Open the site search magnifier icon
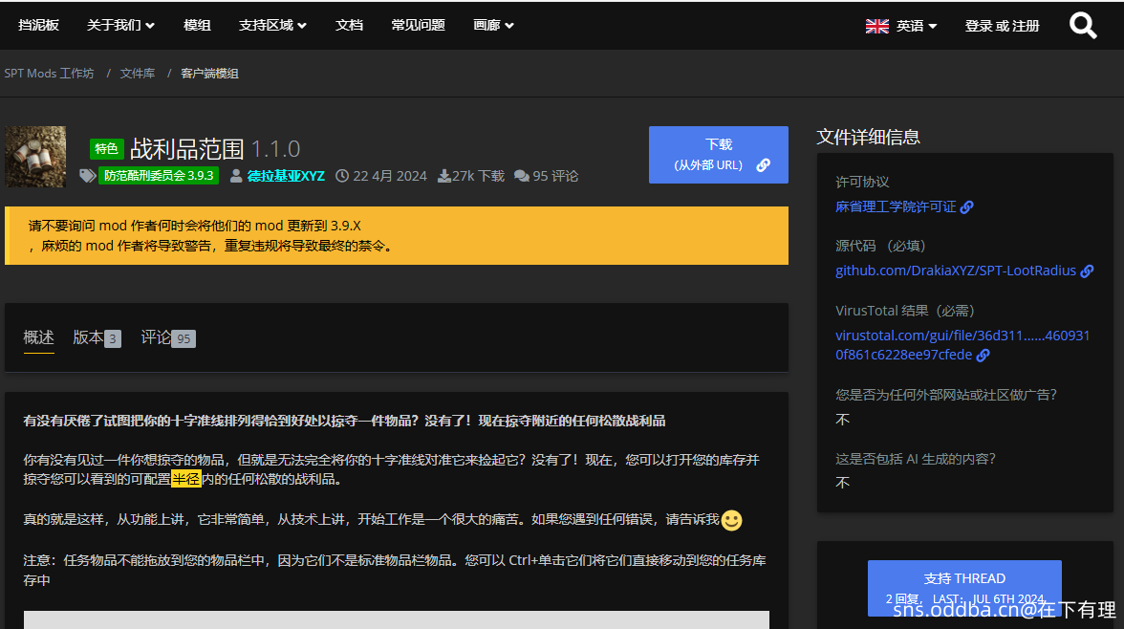1124x629 pixels. [x=1083, y=25]
